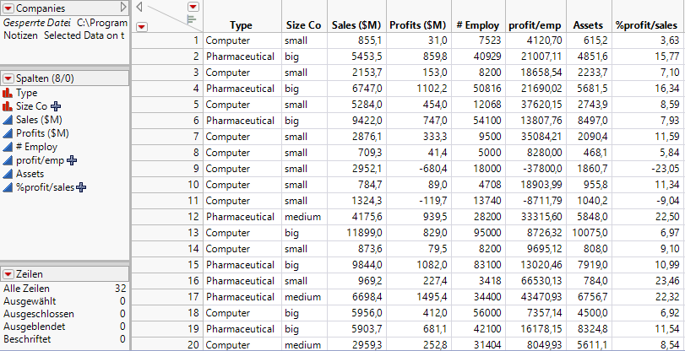The width and height of the screenshot is (685, 351).
Task: Select Sales ($M) in the Spalten list
Action: pyautogui.click(x=39, y=120)
